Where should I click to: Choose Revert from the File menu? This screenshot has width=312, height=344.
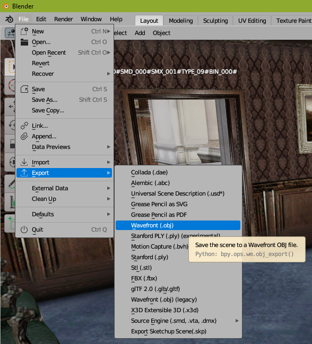tap(64, 63)
